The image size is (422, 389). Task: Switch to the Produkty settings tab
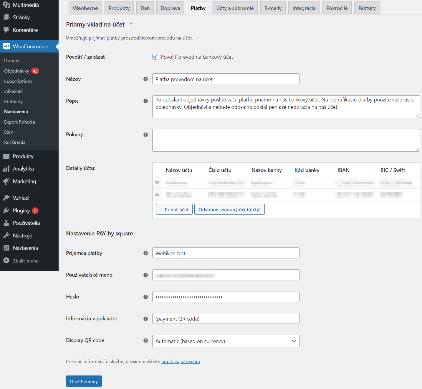pyautogui.click(x=119, y=8)
